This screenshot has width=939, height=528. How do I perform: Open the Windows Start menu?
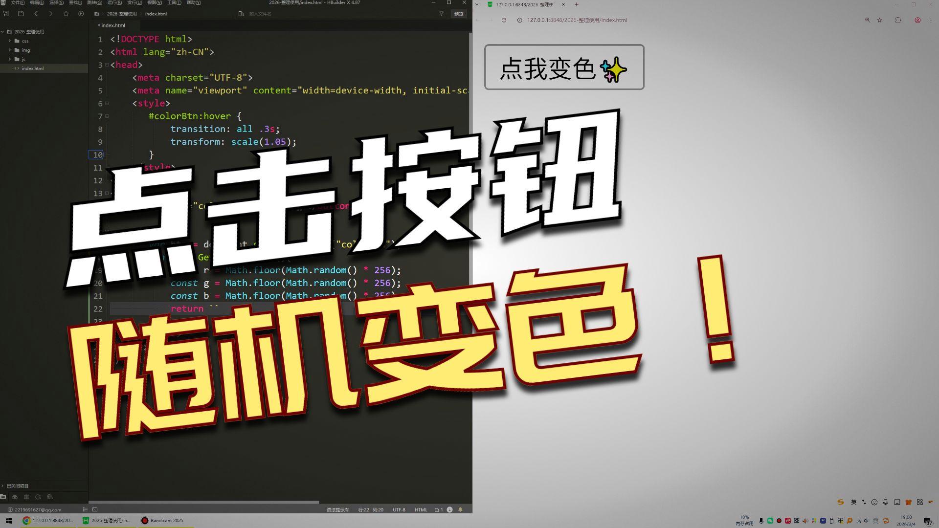(8, 521)
